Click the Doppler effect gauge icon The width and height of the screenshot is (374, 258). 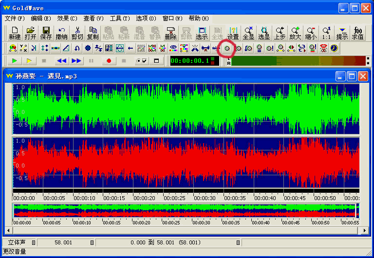pyautogui.click(x=13, y=48)
